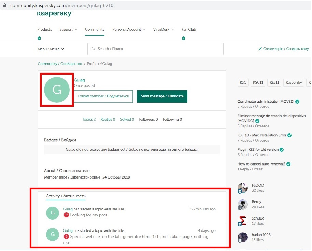Open FLOOD's profile name link
The height and width of the screenshot is (251, 312).
tap(258, 185)
